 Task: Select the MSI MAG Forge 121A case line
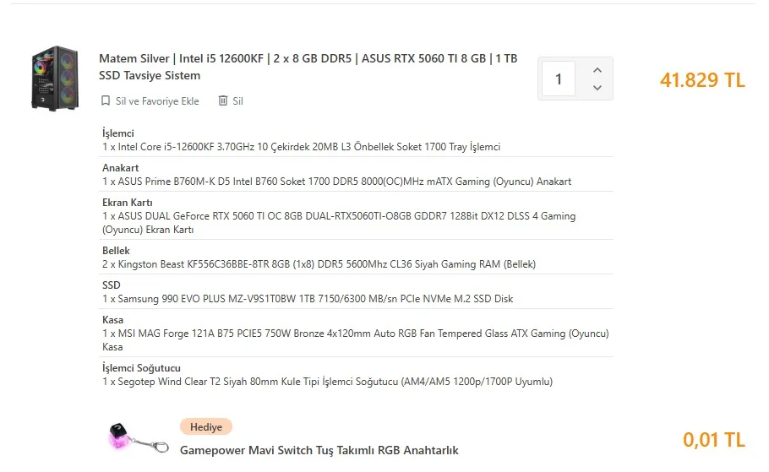[x=356, y=339]
